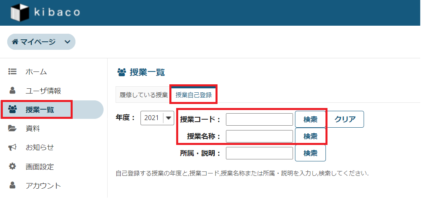Expand the マイページ dropdown chevron
Viewport: 421px width, 216px height.
(x=67, y=42)
